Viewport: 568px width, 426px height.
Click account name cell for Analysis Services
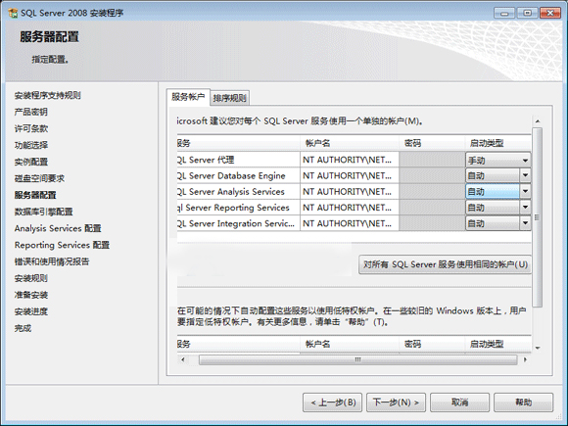[x=350, y=192]
